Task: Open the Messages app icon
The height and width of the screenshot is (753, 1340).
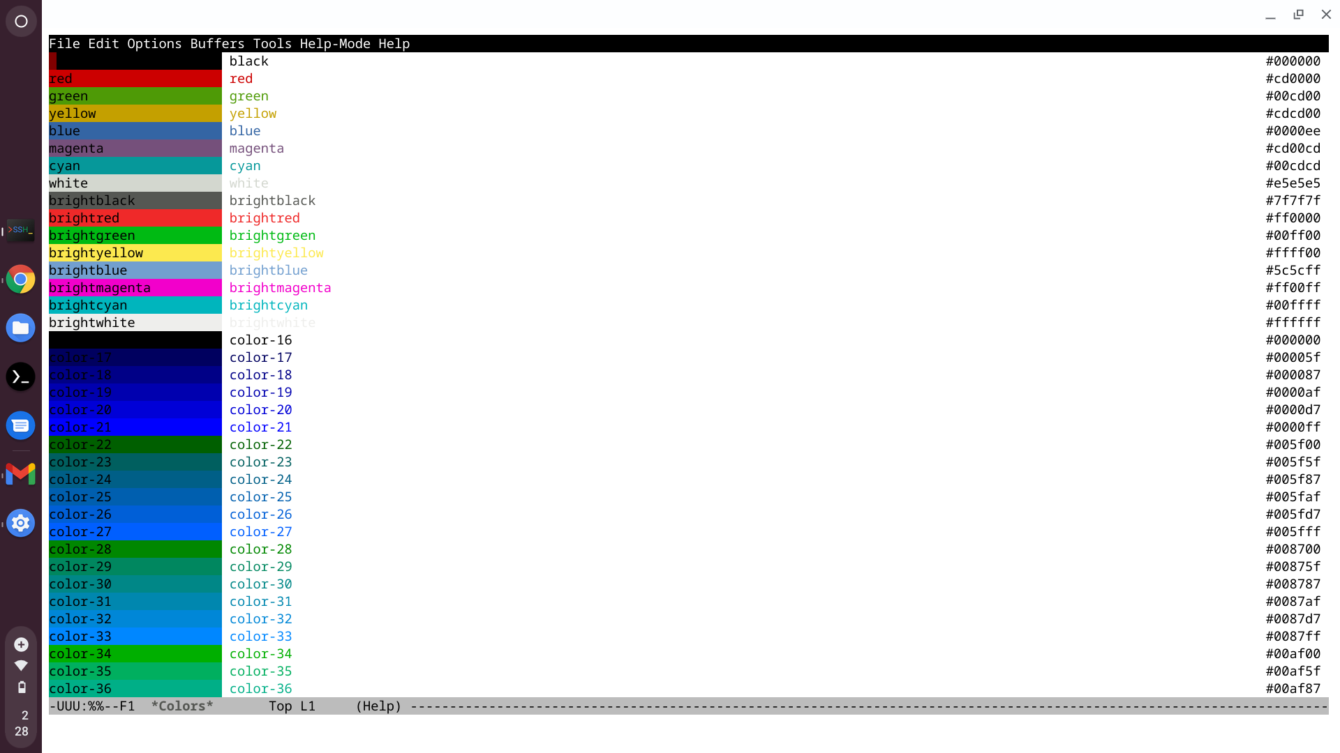Action: tap(20, 425)
